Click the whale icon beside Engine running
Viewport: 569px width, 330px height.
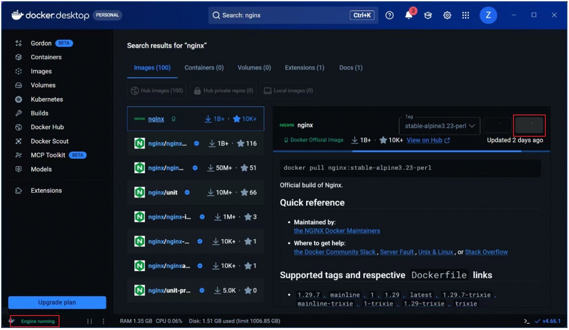click(12, 321)
